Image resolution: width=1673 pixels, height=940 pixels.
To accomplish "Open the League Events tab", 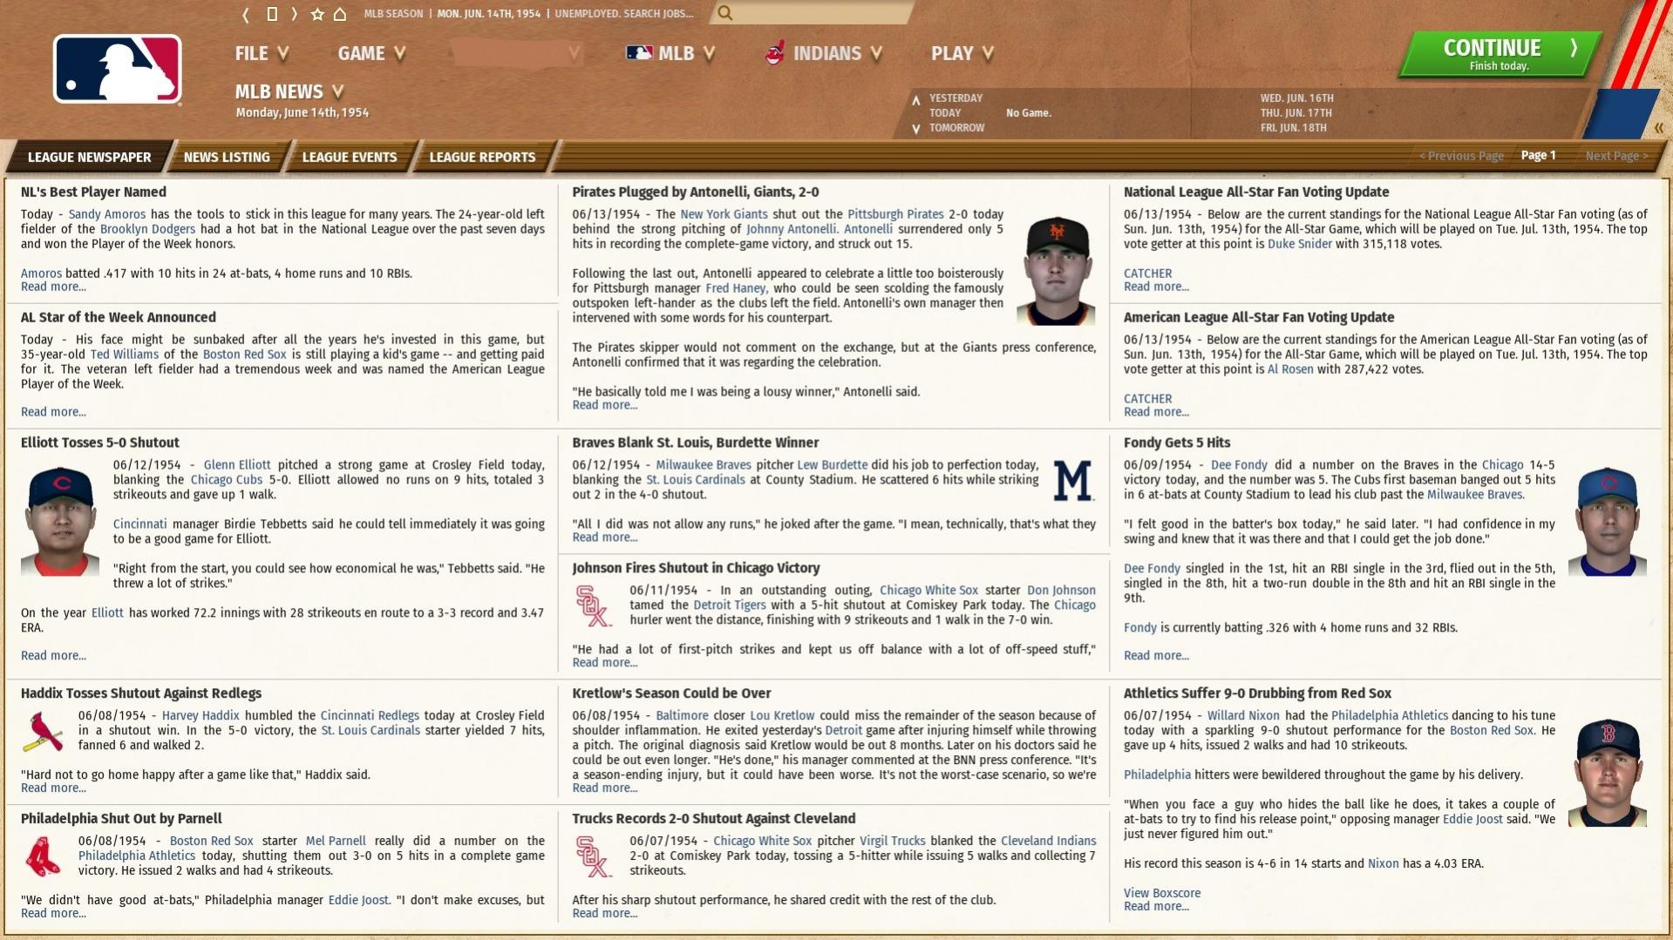I will (x=350, y=157).
